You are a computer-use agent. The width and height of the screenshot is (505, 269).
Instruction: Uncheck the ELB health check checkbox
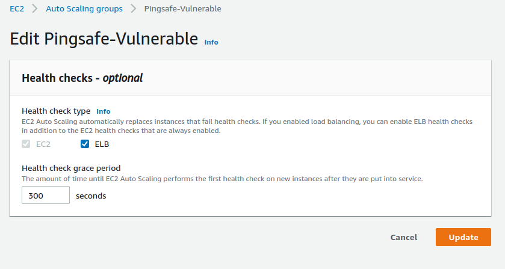[85, 144]
